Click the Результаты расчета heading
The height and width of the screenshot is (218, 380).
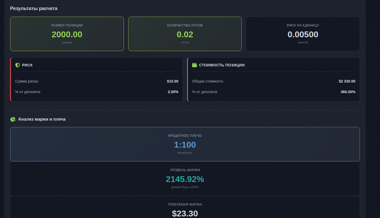point(34,8)
